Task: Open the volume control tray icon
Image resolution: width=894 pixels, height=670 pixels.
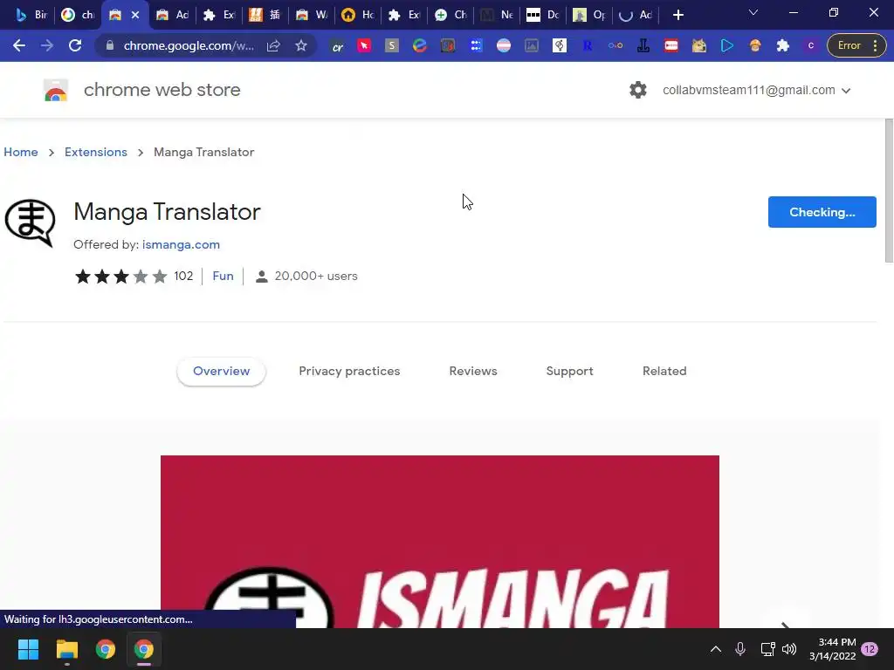Action: coord(789,649)
